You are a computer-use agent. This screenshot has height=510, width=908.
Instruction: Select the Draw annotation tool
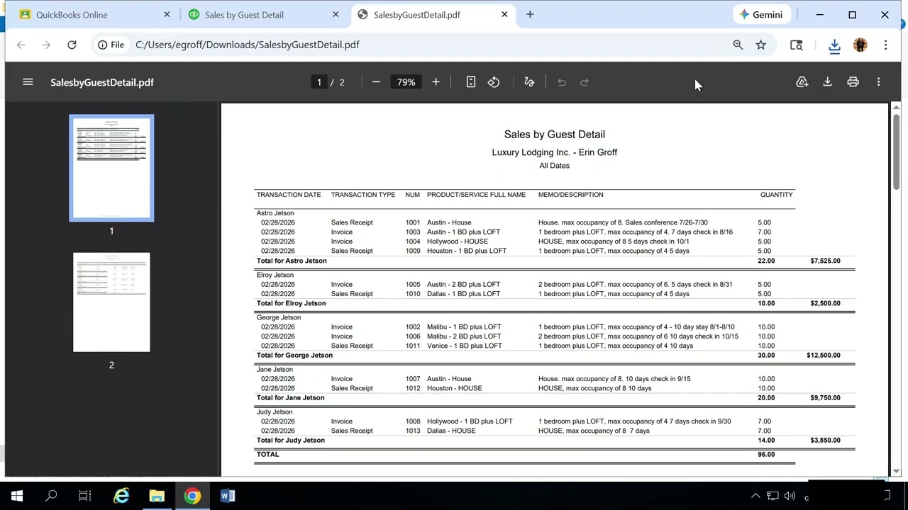[x=529, y=82]
